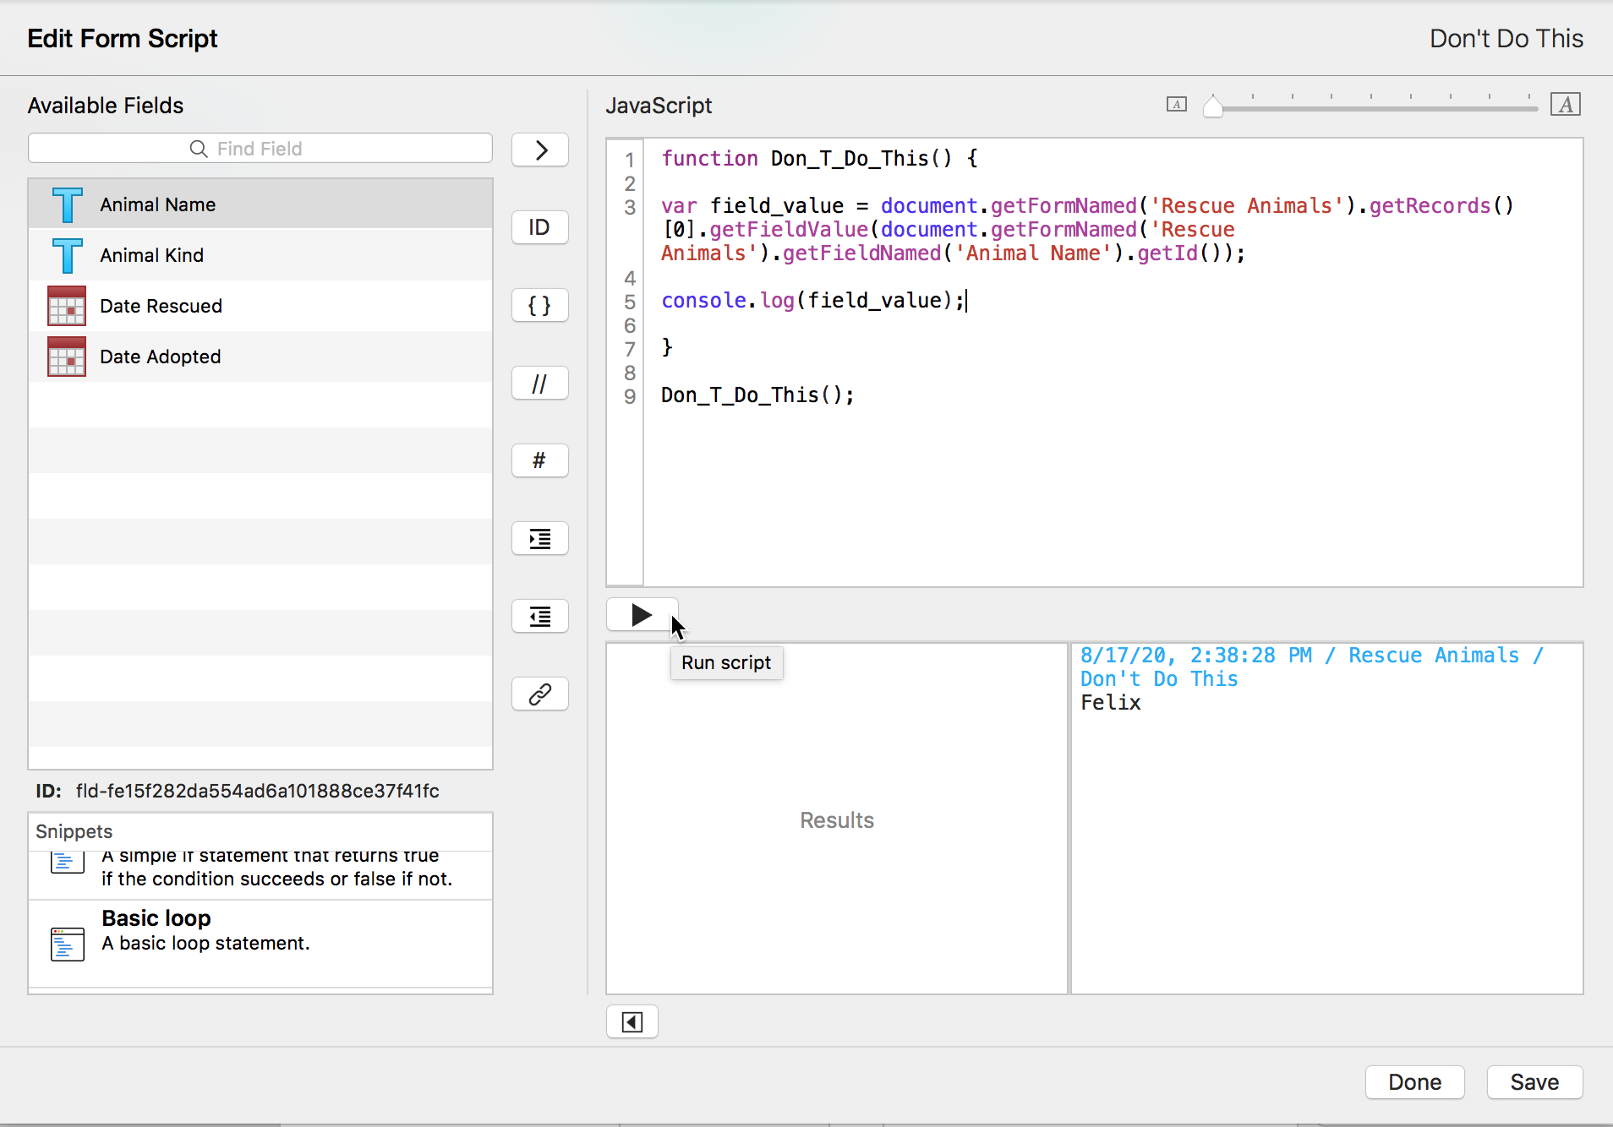Click the ID insert button
1613x1127 pixels.
pos(540,227)
